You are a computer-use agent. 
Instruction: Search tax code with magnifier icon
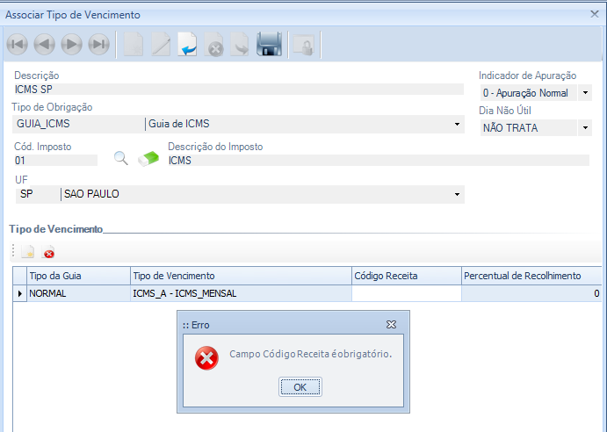pyautogui.click(x=120, y=158)
